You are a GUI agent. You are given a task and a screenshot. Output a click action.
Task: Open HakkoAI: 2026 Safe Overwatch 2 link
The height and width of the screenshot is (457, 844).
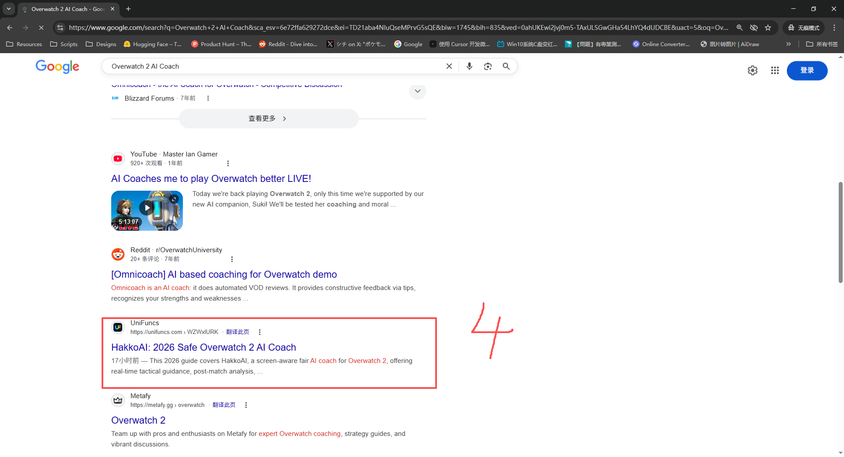point(204,347)
